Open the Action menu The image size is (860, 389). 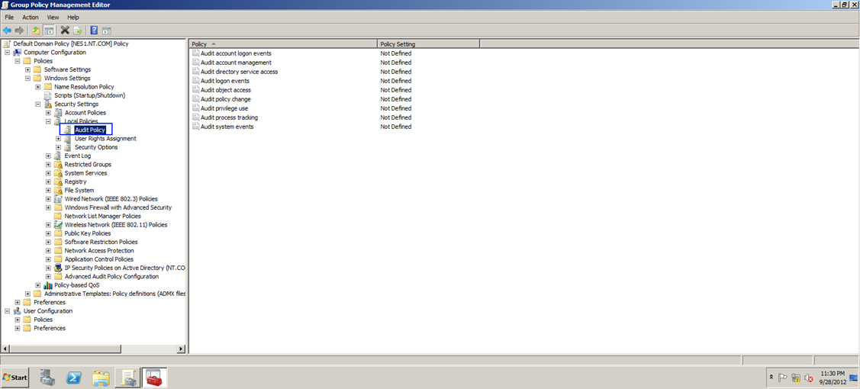(31, 18)
